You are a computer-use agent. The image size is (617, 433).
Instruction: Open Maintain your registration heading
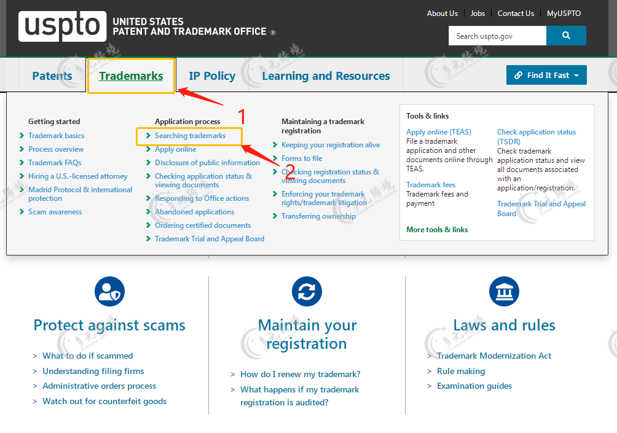[307, 334]
